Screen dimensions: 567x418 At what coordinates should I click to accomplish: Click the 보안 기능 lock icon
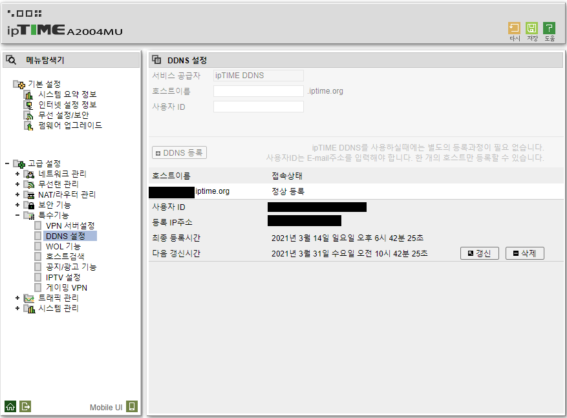29,205
